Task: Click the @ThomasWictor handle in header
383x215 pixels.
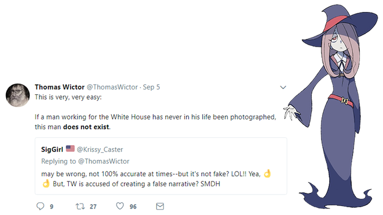Action: coord(113,87)
